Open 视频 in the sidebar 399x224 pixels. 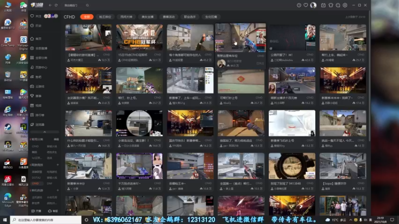tap(36, 106)
